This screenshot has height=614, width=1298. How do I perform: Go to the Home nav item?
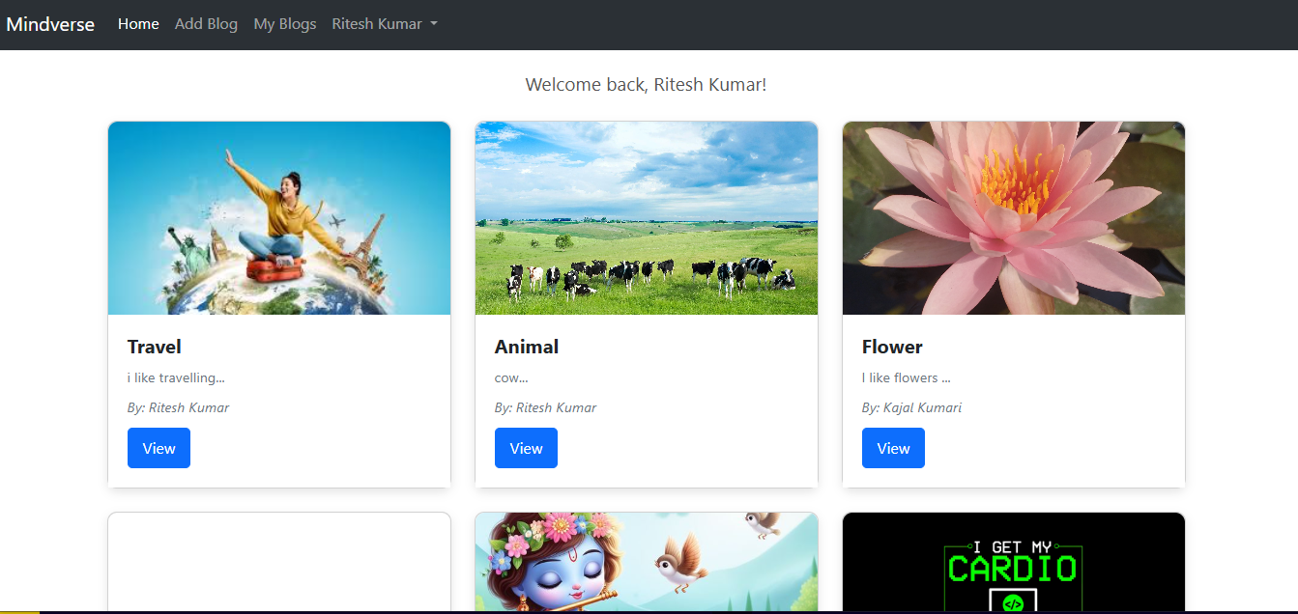coord(138,24)
